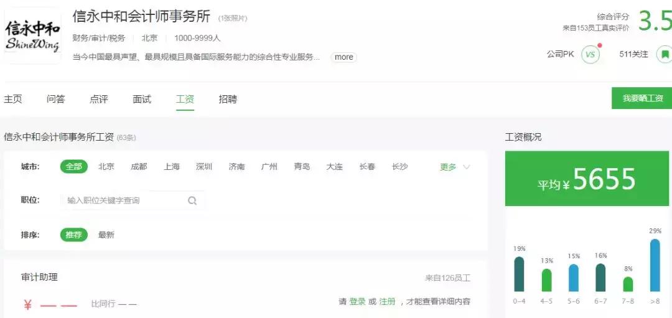Sort by 最新
This screenshot has width=672, height=318.
point(106,235)
